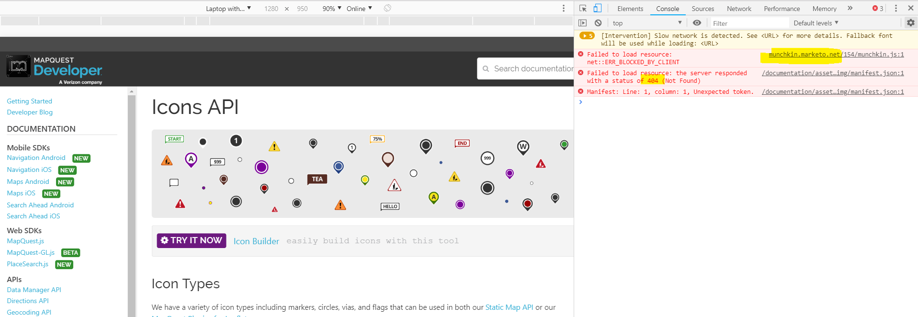
Task: Click the 75% yellow flag icon
Action: [377, 139]
